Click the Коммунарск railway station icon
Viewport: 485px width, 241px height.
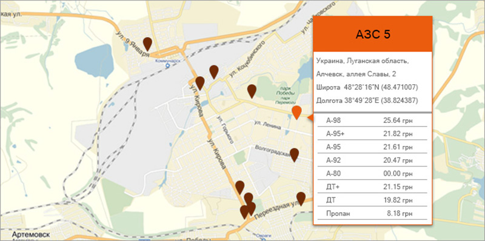tap(168, 66)
